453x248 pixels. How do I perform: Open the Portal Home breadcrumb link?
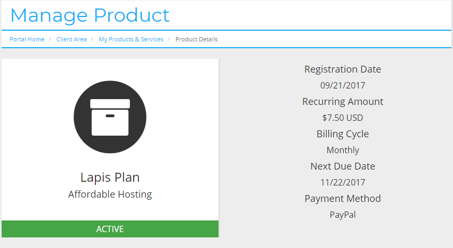click(27, 39)
